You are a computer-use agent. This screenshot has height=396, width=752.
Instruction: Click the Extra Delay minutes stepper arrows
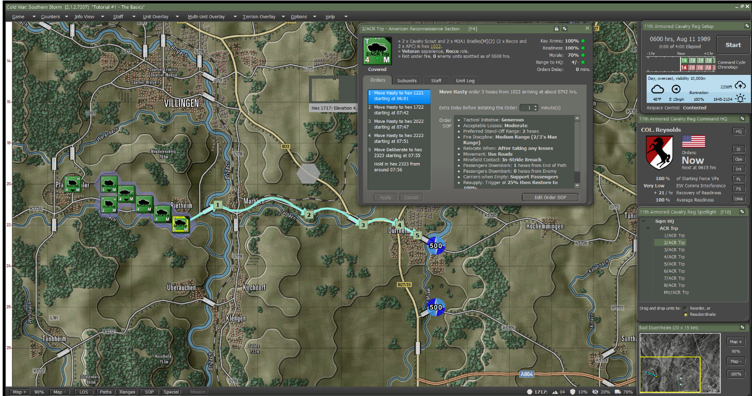535,108
